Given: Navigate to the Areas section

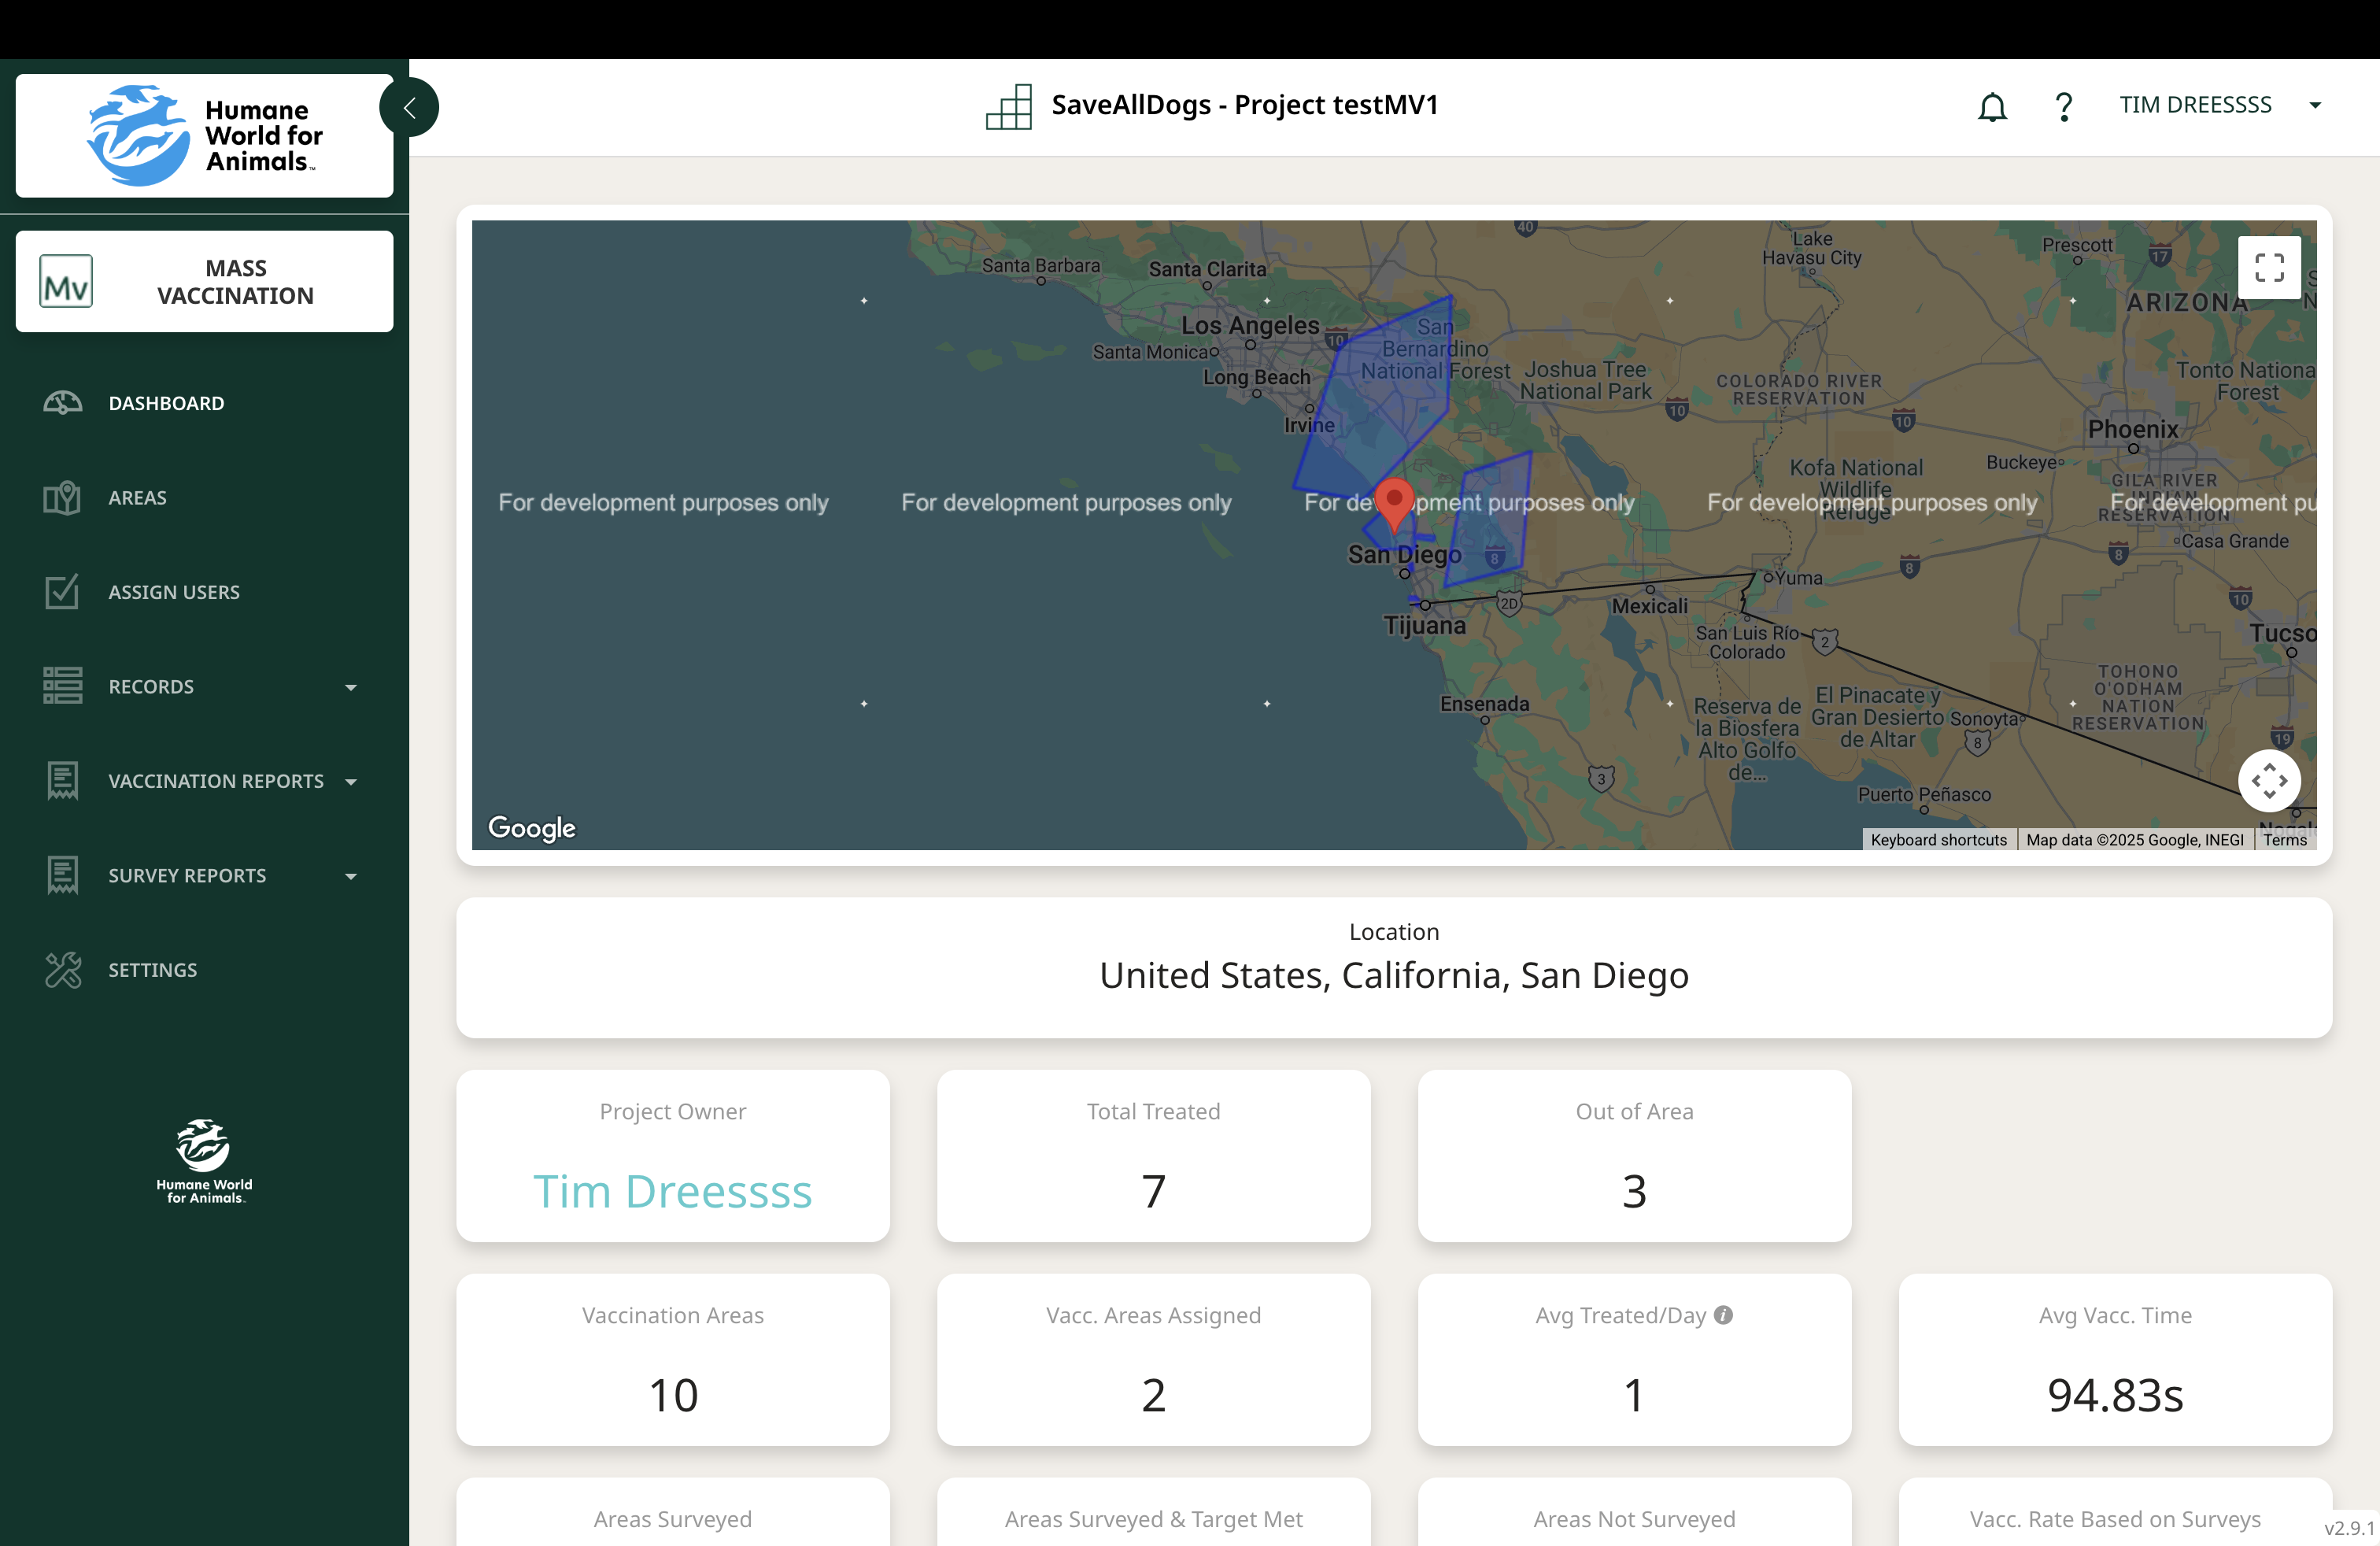Looking at the screenshot, I should [x=137, y=497].
